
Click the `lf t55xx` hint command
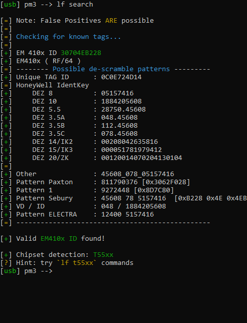(77, 263)
